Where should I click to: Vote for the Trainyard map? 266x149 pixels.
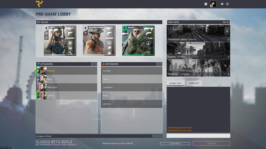(x=198, y=33)
